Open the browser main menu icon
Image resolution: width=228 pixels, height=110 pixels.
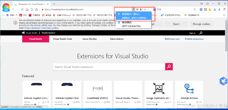pyautogui.click(x=224, y=9)
